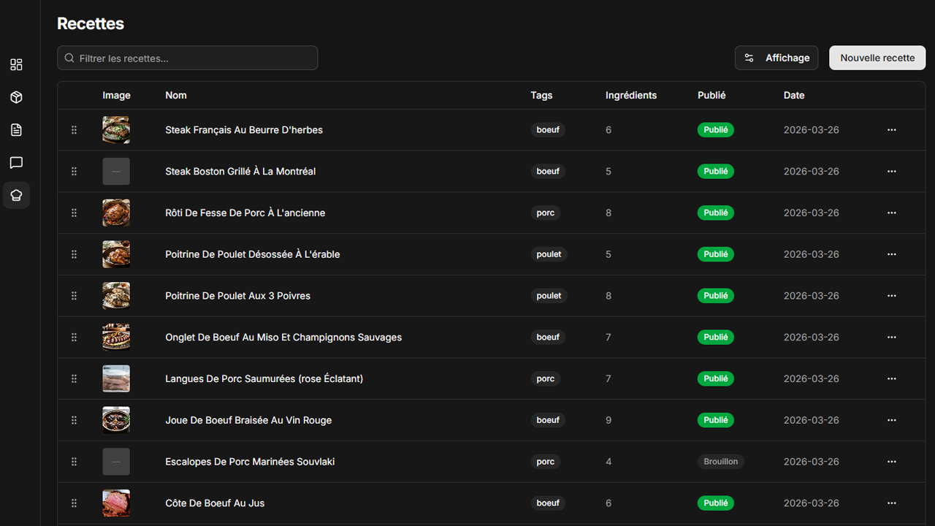Click drag handle for Poulet Désossée À L'érable
Image resolution: width=935 pixels, height=526 pixels.
pyautogui.click(x=74, y=254)
